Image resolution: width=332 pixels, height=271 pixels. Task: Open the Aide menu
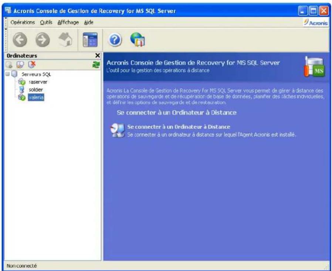pyautogui.click(x=89, y=22)
